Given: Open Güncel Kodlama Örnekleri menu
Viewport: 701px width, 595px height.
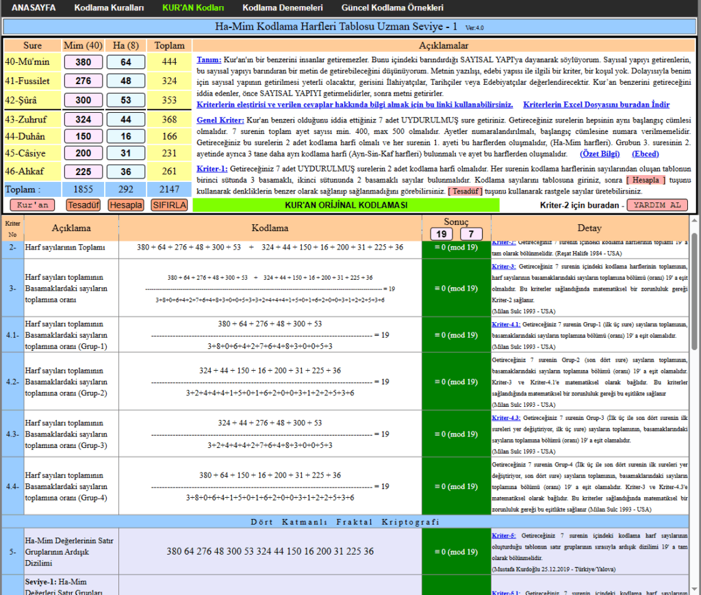Looking at the screenshot, I should coord(392,8).
